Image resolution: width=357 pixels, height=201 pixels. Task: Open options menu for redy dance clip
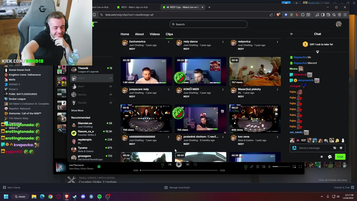pyautogui.click(x=223, y=42)
